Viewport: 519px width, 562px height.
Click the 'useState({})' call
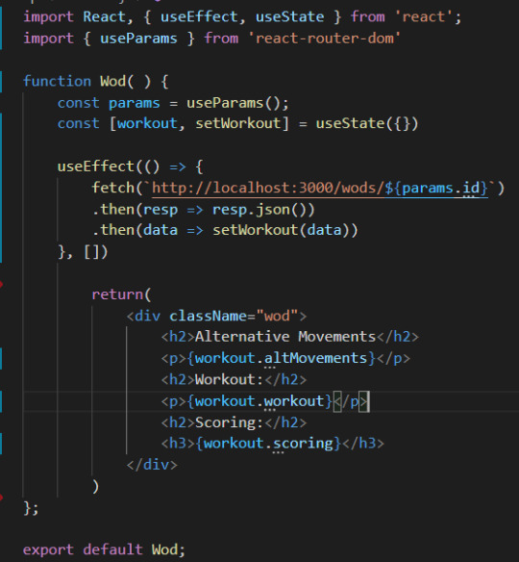(367, 123)
